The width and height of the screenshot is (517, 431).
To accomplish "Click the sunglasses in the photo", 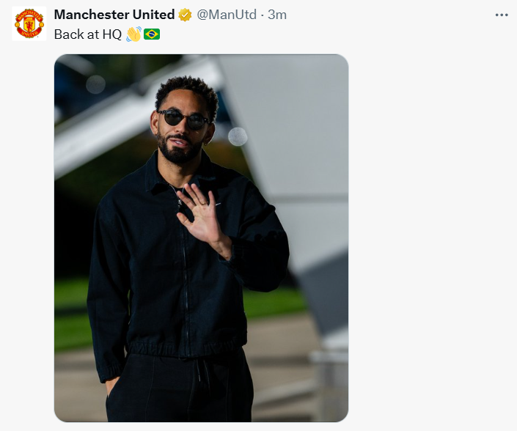I will 183,120.
